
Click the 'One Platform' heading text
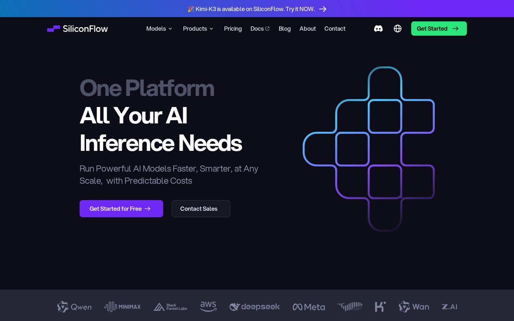click(147, 88)
